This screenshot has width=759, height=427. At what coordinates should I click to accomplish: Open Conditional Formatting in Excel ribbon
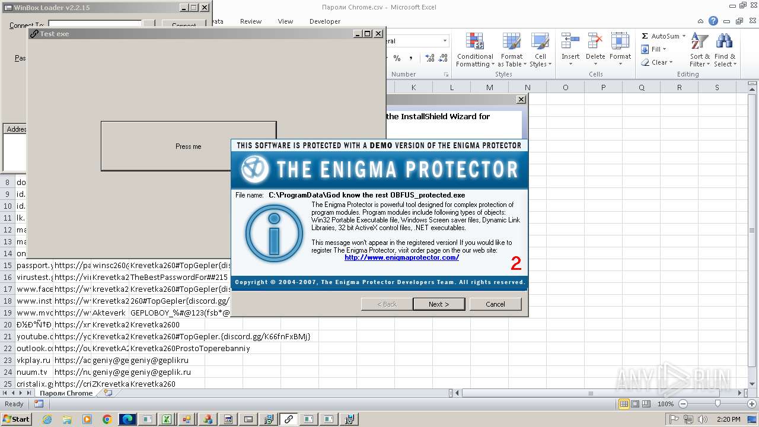click(x=475, y=50)
